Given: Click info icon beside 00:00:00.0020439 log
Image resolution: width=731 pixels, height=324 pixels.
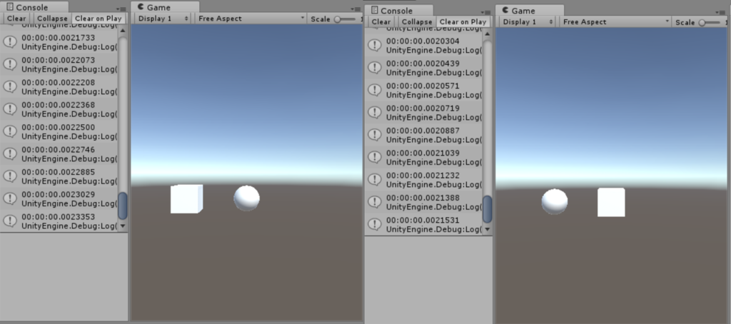Looking at the screenshot, I should (374, 67).
